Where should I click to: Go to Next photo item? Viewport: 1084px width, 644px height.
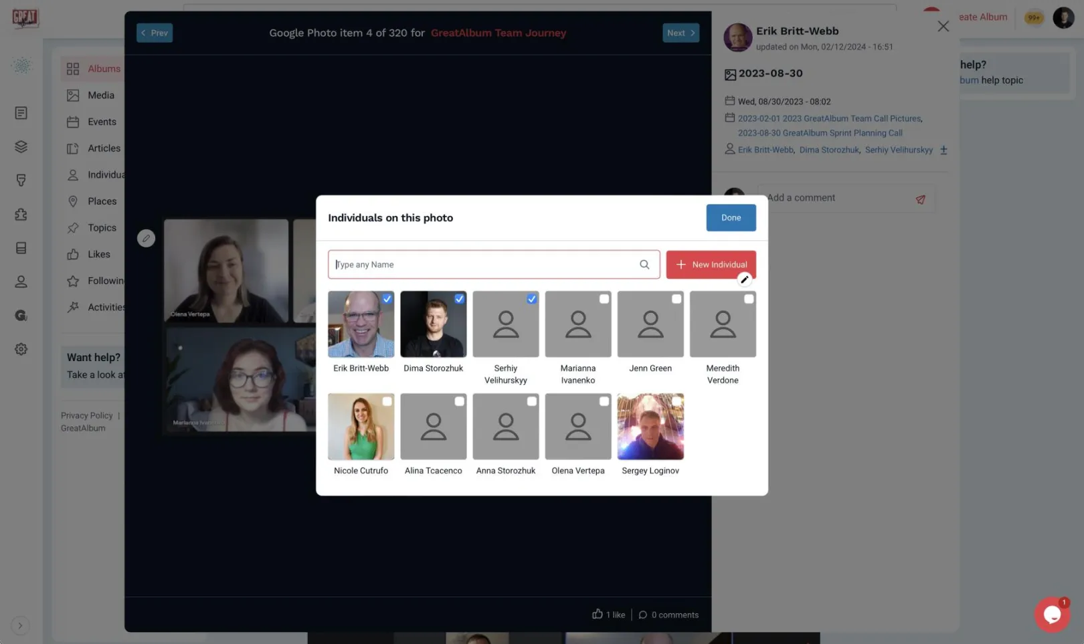pyautogui.click(x=680, y=33)
